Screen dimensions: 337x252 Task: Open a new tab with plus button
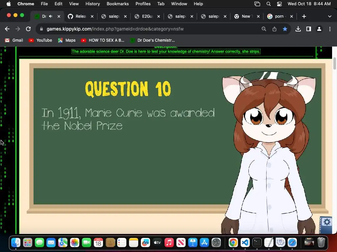304,16
